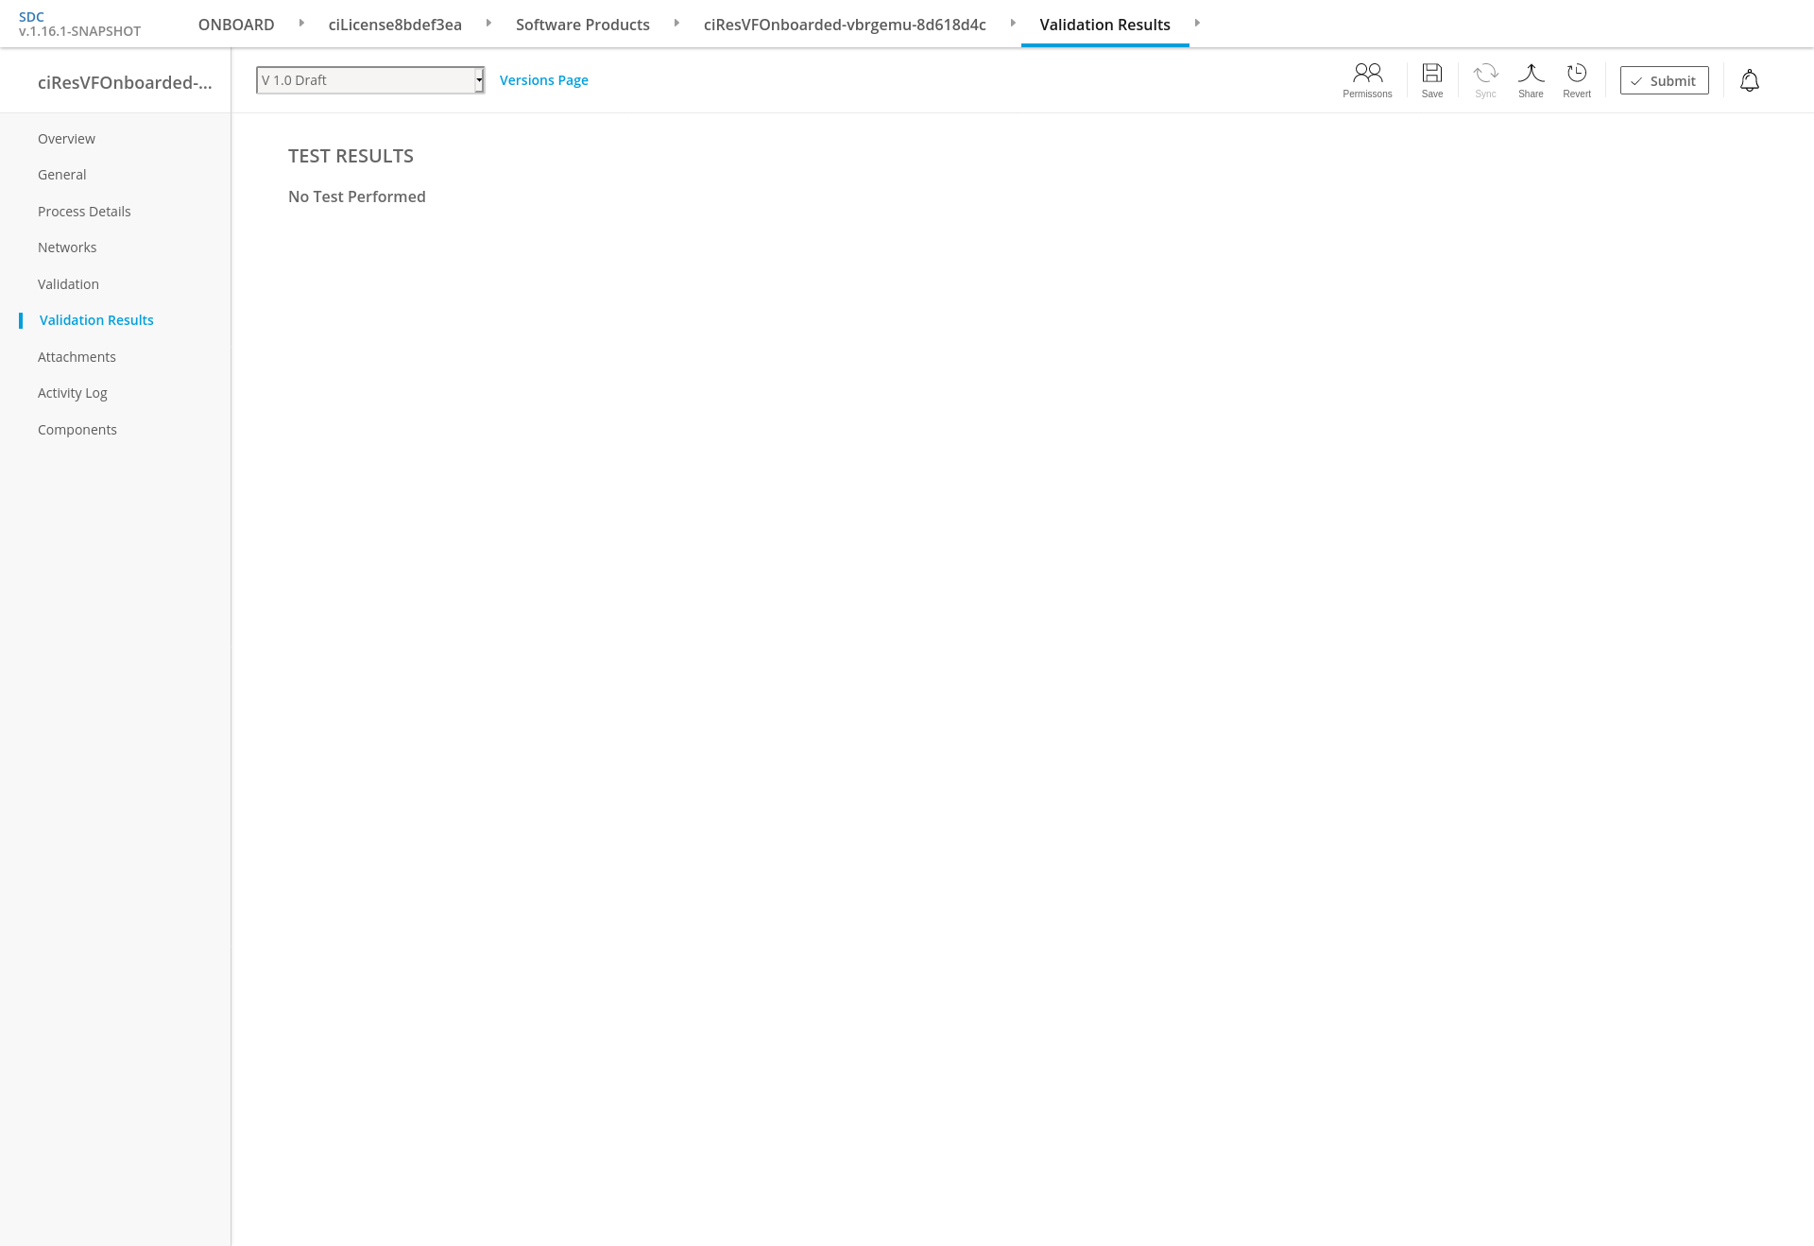Open the Components sidebar item

click(77, 430)
